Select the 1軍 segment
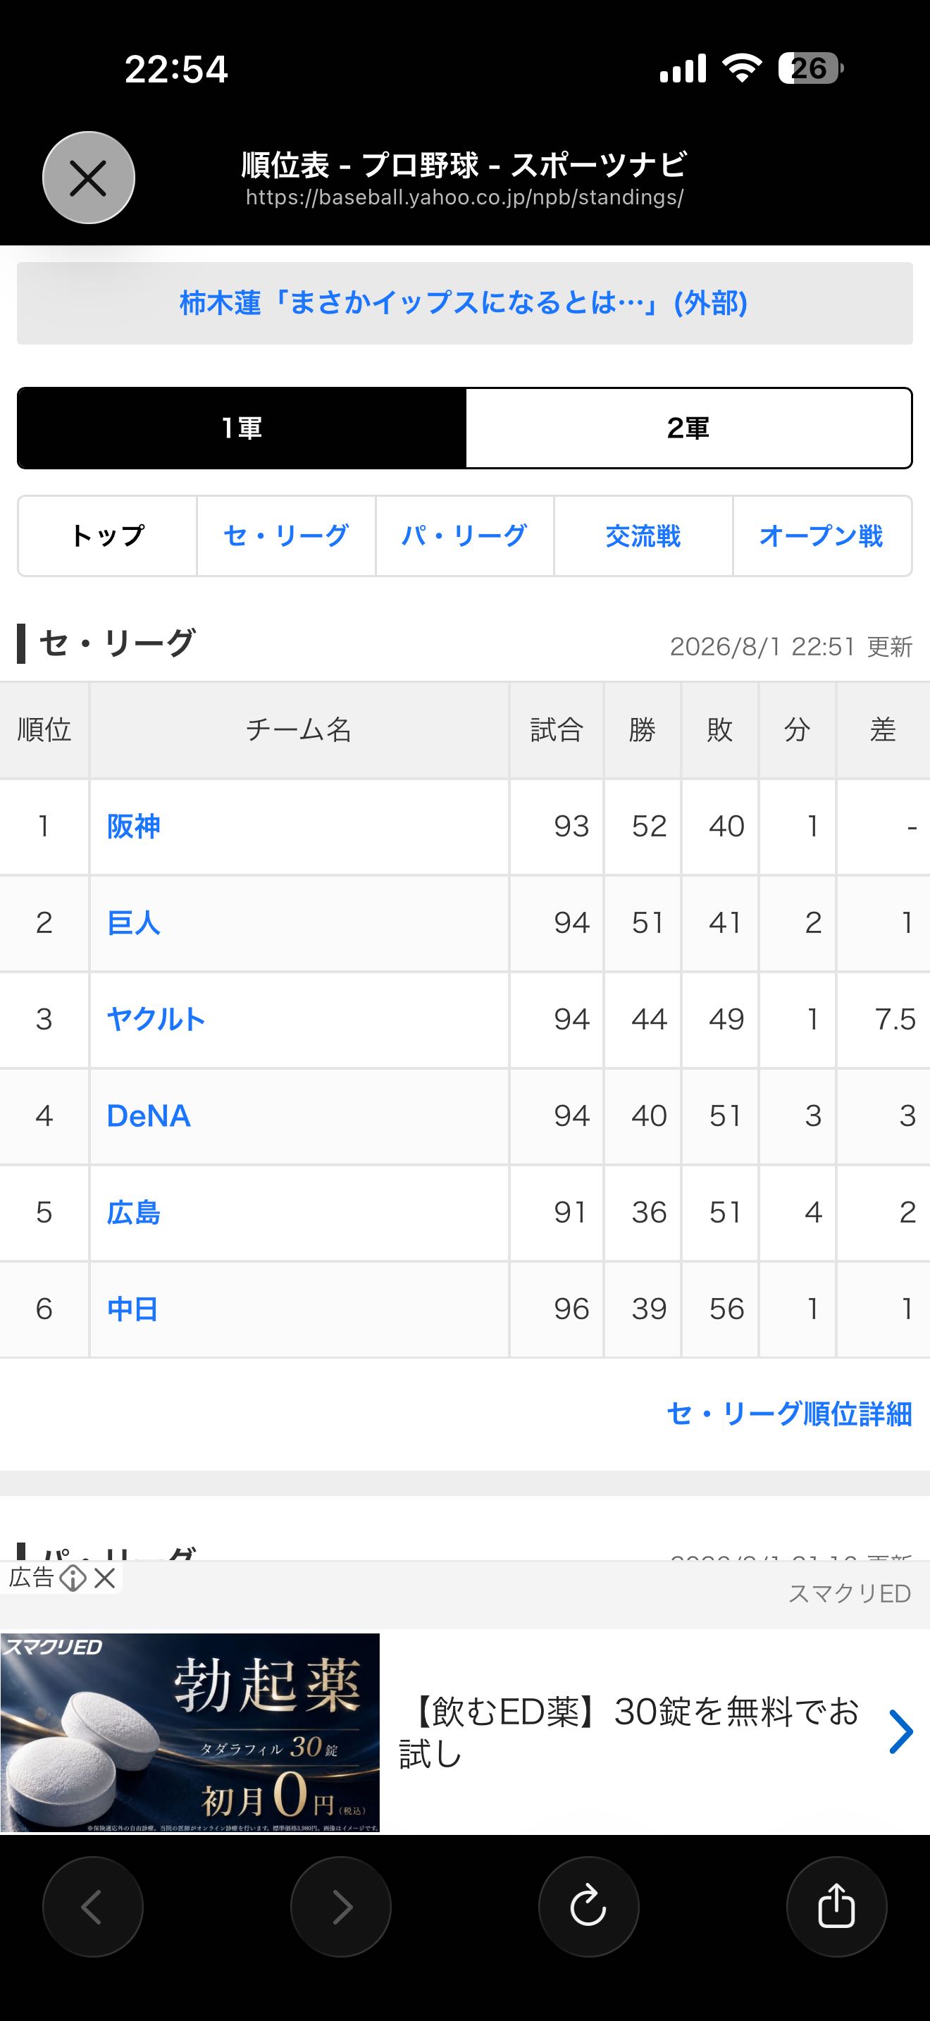930x2021 pixels. coord(242,428)
